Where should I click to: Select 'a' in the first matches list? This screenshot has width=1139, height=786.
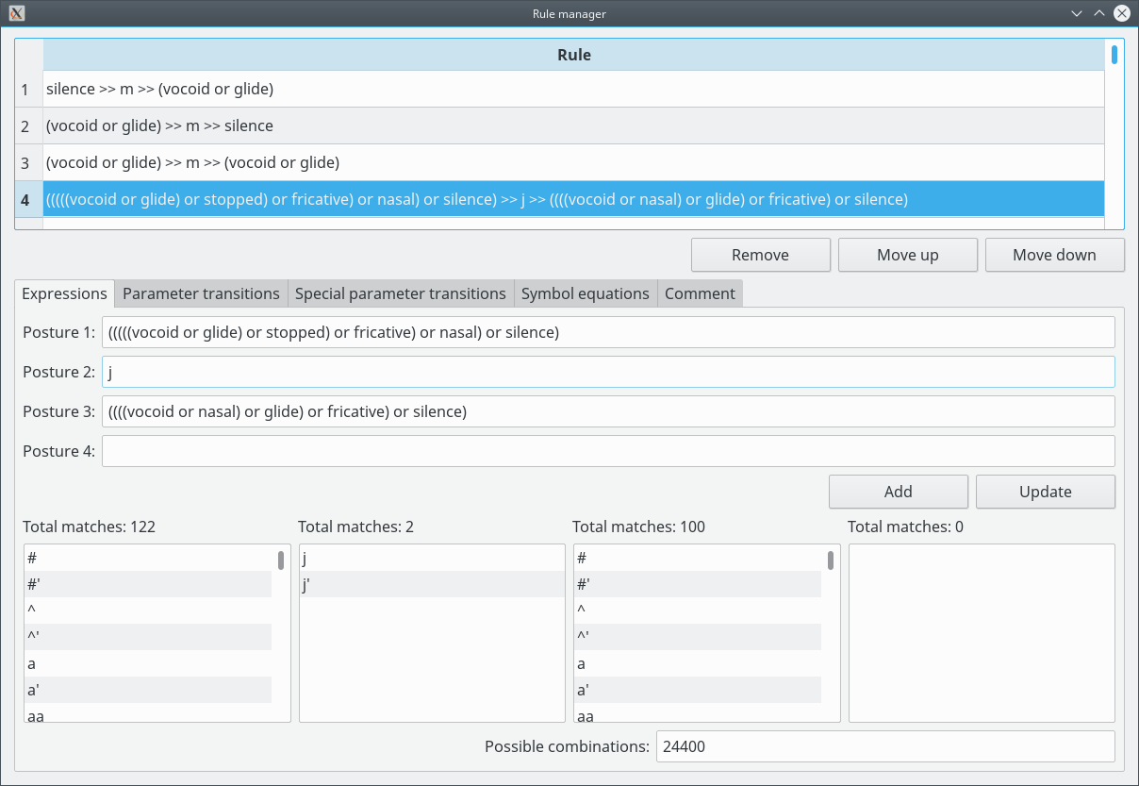[148, 663]
